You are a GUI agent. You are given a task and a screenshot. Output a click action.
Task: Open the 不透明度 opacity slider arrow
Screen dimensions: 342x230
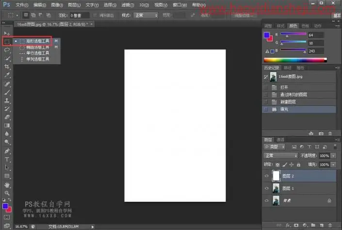[333, 156]
